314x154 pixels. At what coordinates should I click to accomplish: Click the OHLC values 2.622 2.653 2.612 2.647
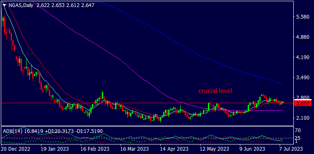65,5
